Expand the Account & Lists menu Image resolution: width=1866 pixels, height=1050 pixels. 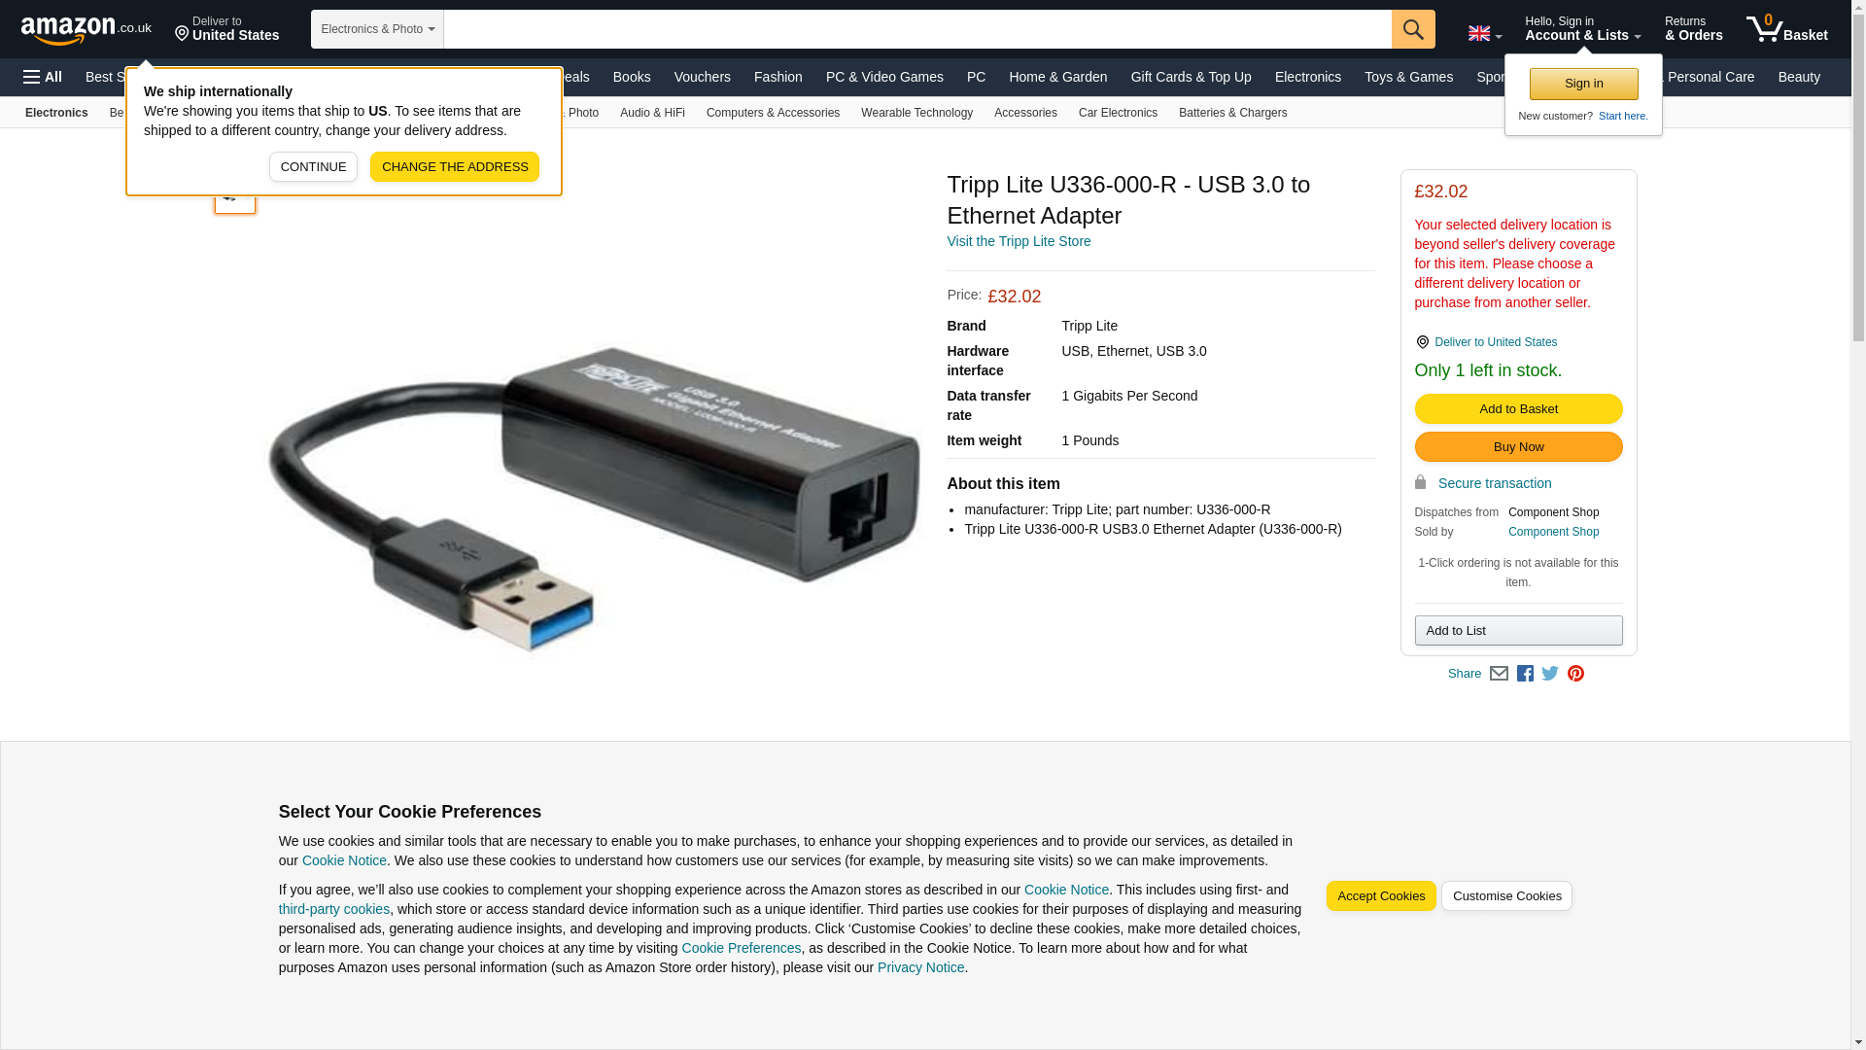click(x=1582, y=29)
